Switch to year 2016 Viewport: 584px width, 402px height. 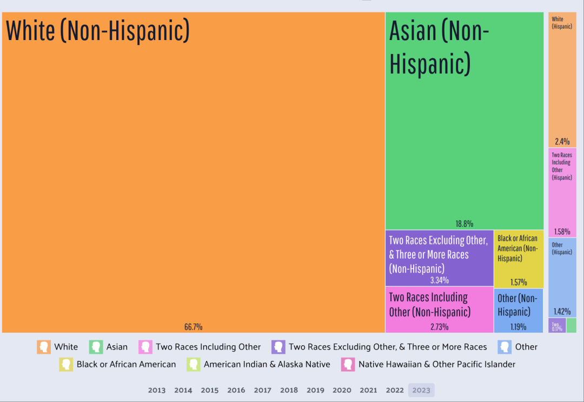point(236,390)
